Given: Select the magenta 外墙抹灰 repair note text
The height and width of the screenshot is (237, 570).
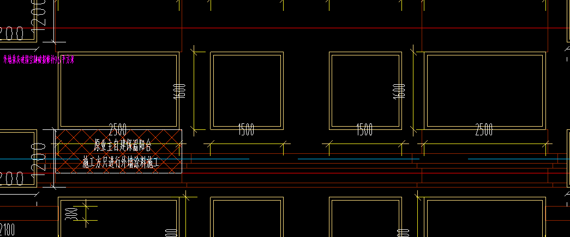Looking at the screenshot, I should coord(39,59).
